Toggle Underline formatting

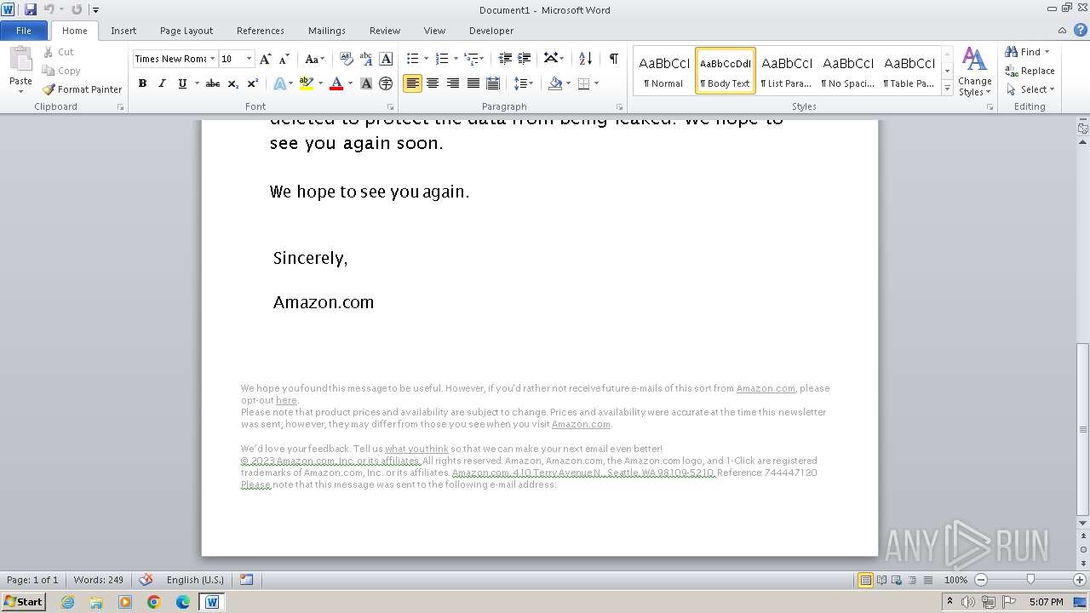coord(182,83)
